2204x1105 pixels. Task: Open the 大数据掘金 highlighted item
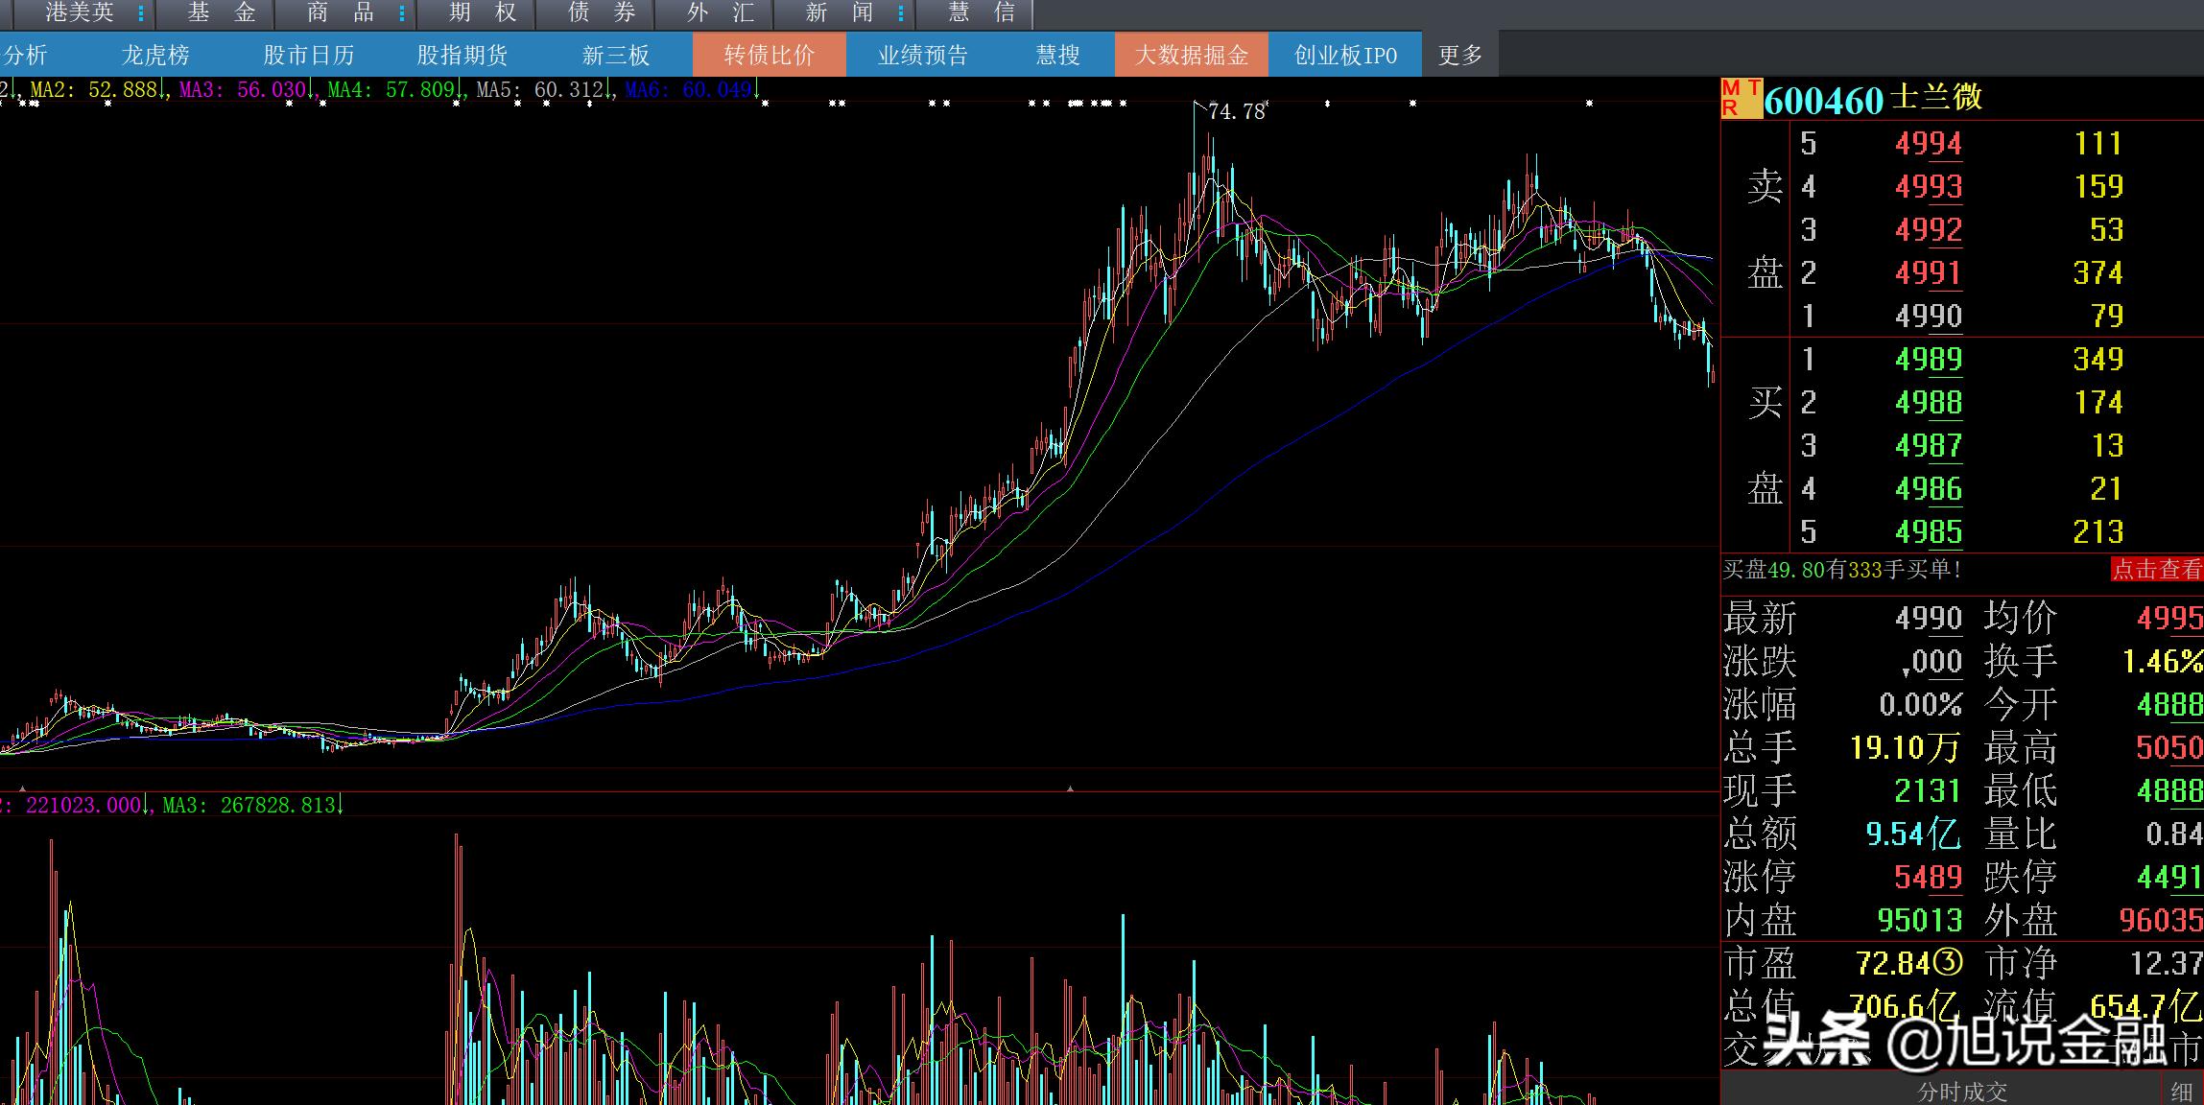click(1192, 55)
